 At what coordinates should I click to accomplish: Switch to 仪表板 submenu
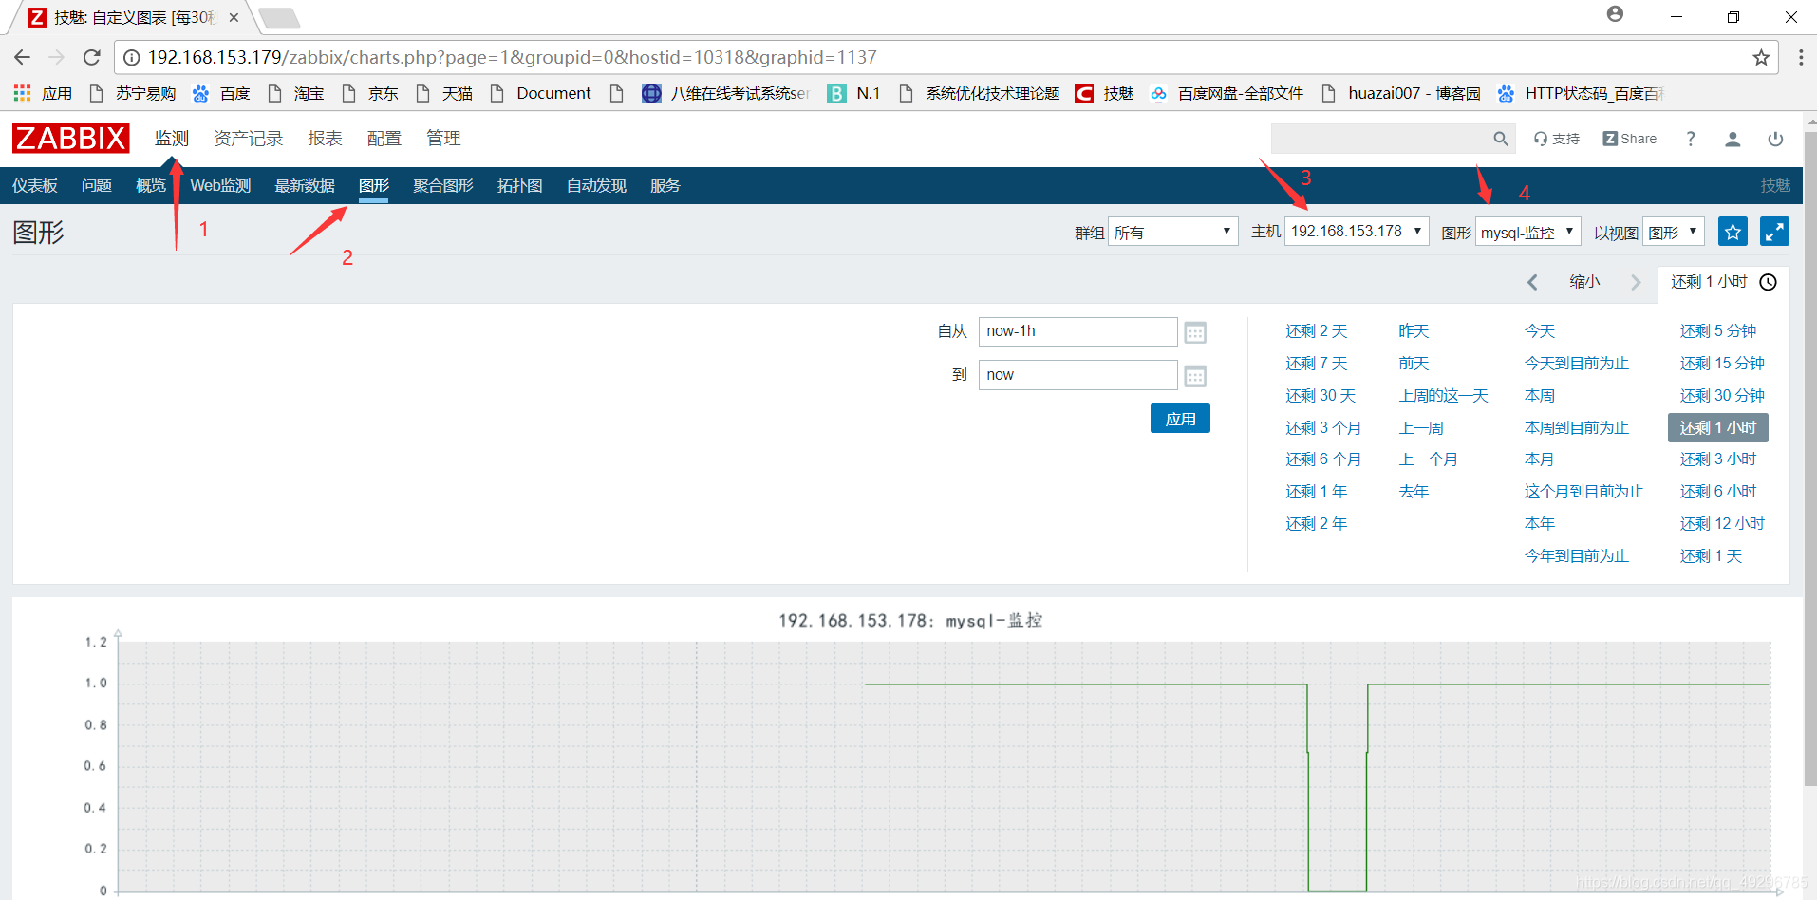pyautogui.click(x=35, y=186)
